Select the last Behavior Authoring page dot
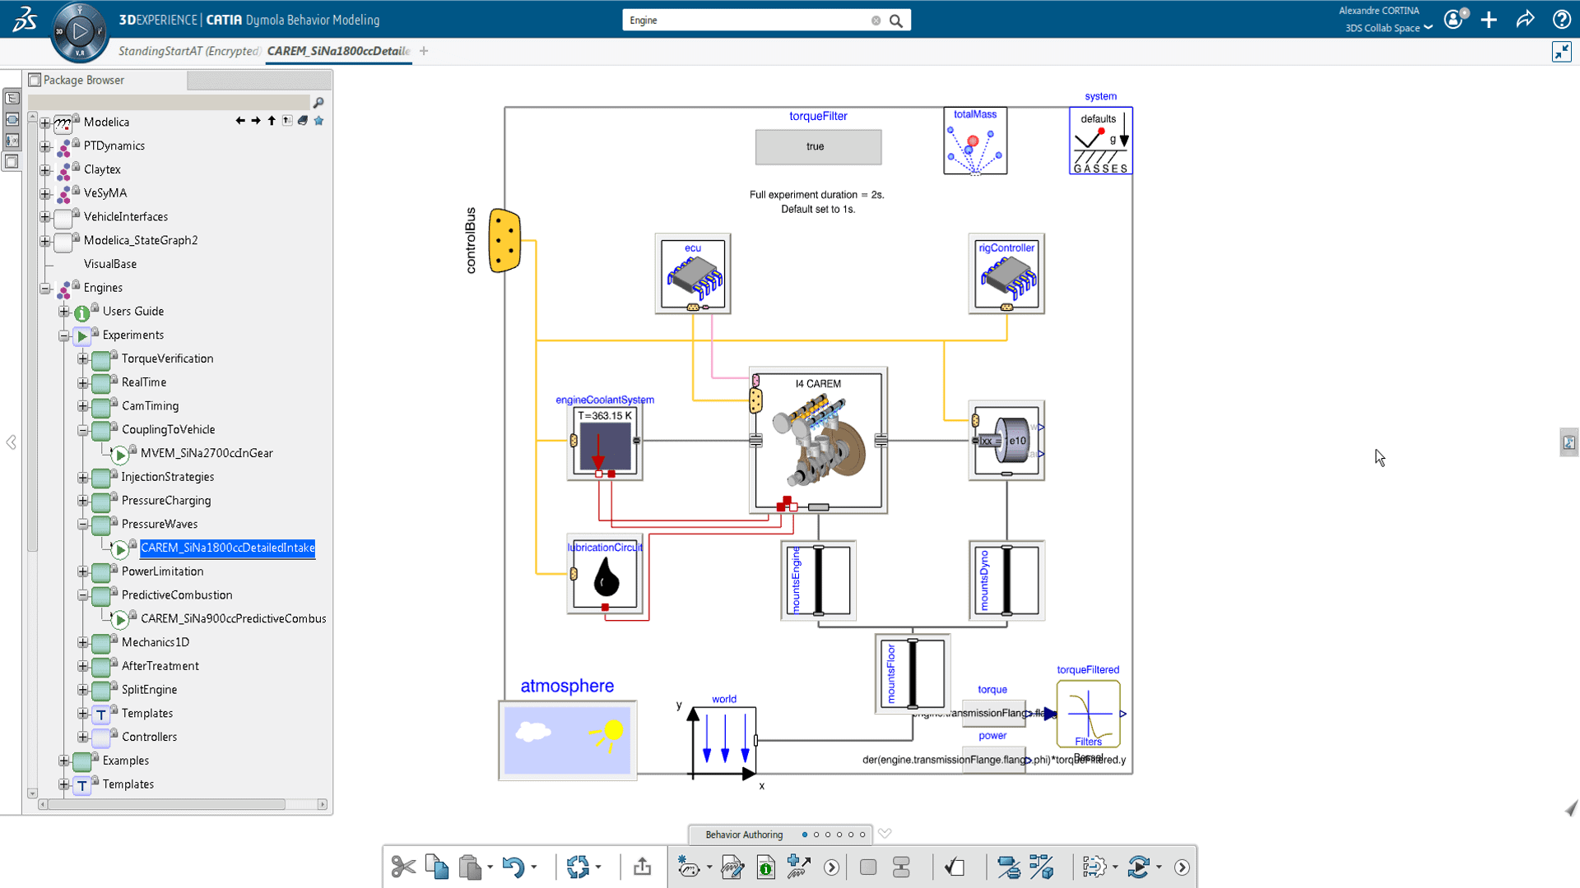This screenshot has height=888, width=1580. (x=862, y=835)
